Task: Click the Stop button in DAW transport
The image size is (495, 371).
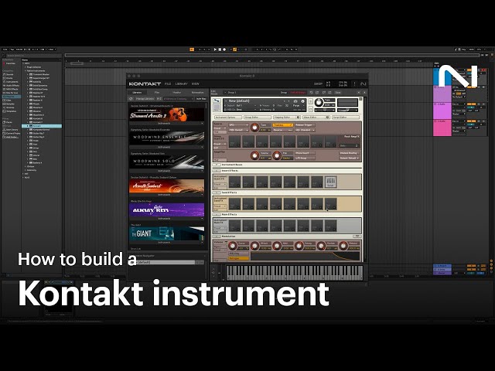Action: tap(220, 49)
